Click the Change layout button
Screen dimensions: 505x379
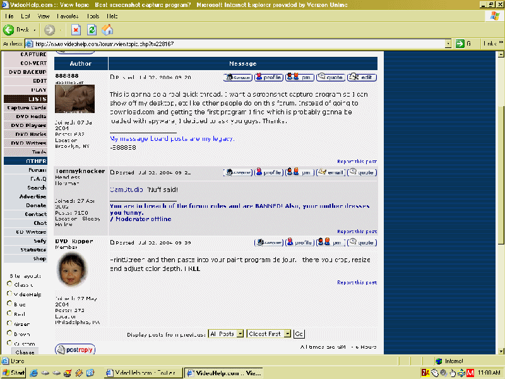25,352
